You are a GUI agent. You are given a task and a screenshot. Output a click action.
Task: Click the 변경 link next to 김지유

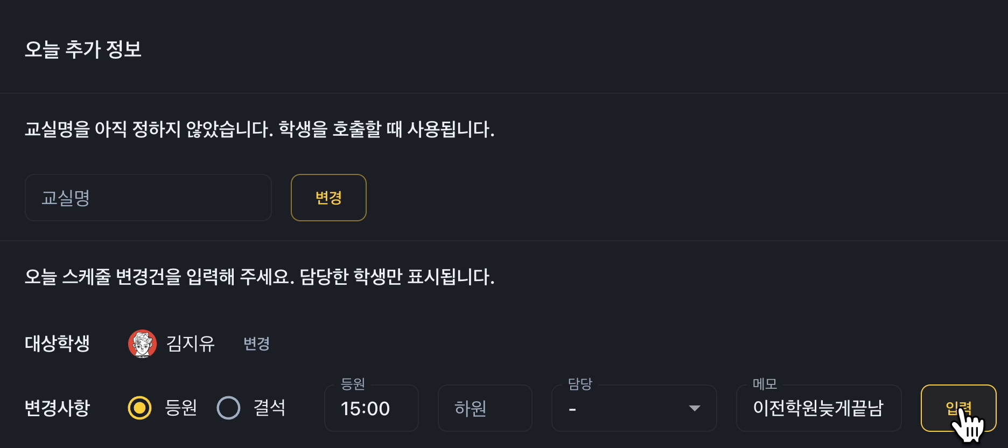(256, 344)
